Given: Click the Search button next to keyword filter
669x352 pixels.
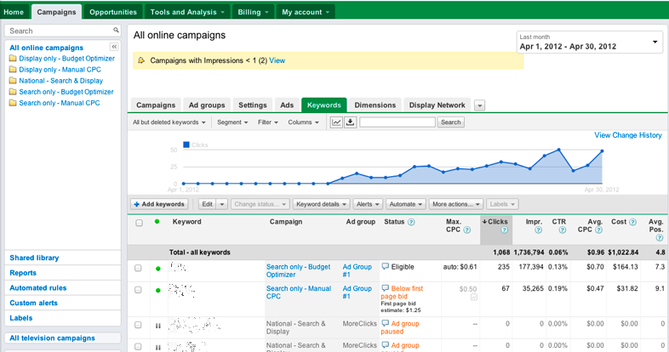Looking at the screenshot, I should click(450, 122).
